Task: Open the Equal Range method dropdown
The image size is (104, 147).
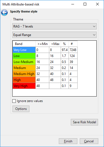Action: 54,35
